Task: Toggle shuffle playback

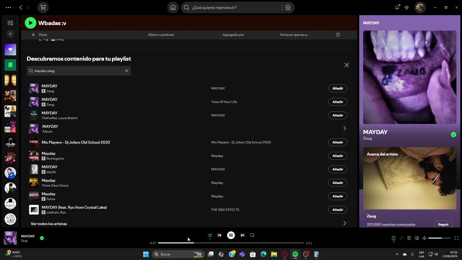Action: [210, 235]
